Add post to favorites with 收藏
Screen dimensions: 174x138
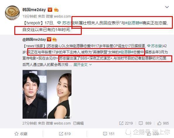(21, 134)
